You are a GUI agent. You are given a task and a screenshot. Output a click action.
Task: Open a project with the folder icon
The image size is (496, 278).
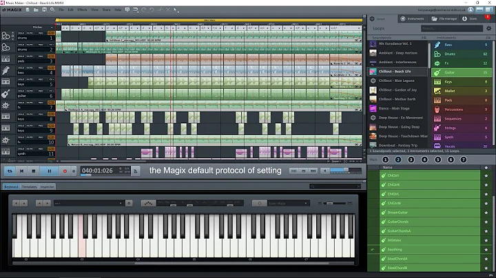36,10
